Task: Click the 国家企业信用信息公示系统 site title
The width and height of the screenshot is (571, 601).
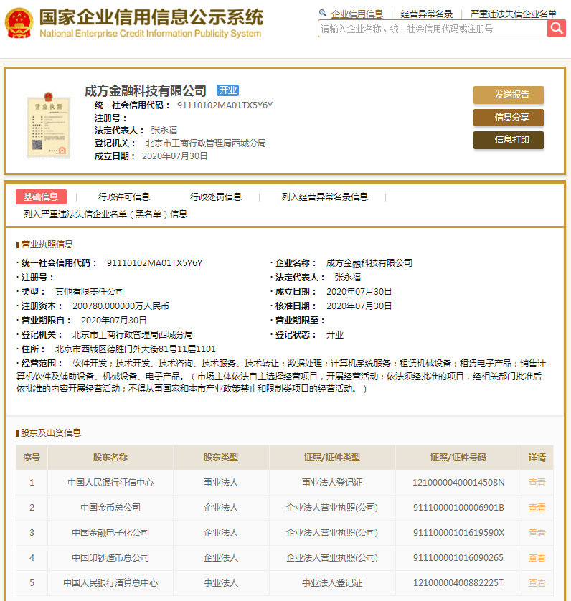Action: (x=151, y=17)
